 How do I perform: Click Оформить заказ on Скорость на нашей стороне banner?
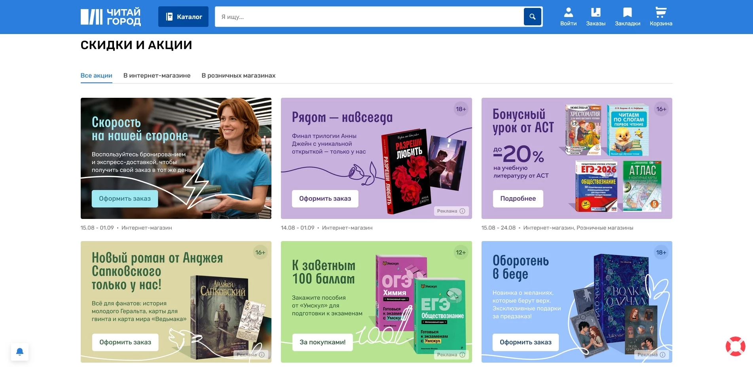tap(125, 199)
